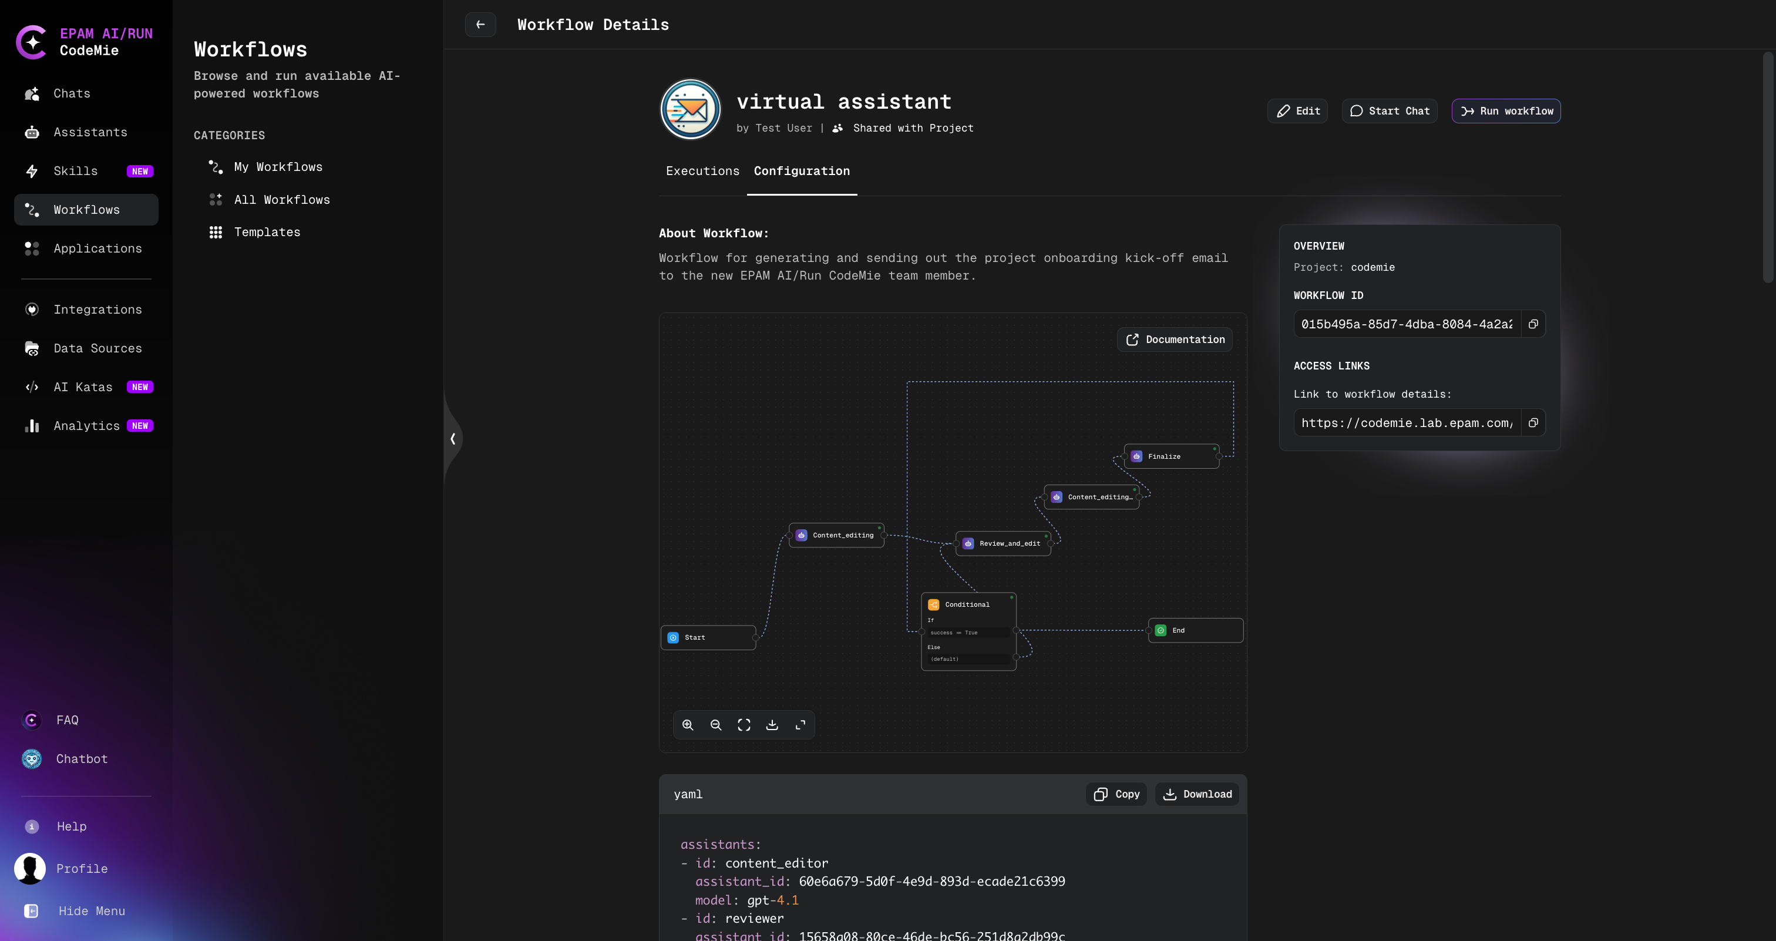The image size is (1776, 941).
Task: Select the first Content_editing node
Action: point(837,535)
